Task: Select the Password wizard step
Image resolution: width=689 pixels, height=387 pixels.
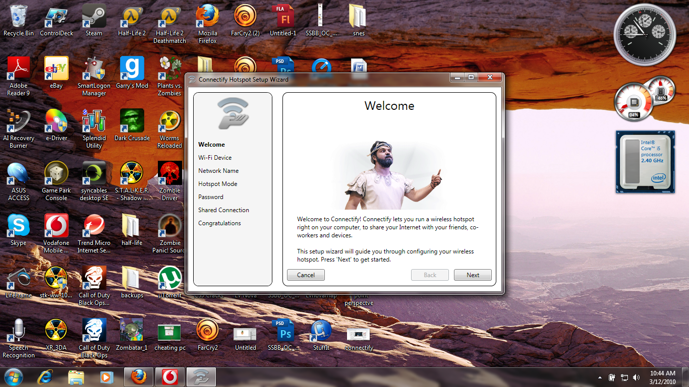Action: point(211,197)
